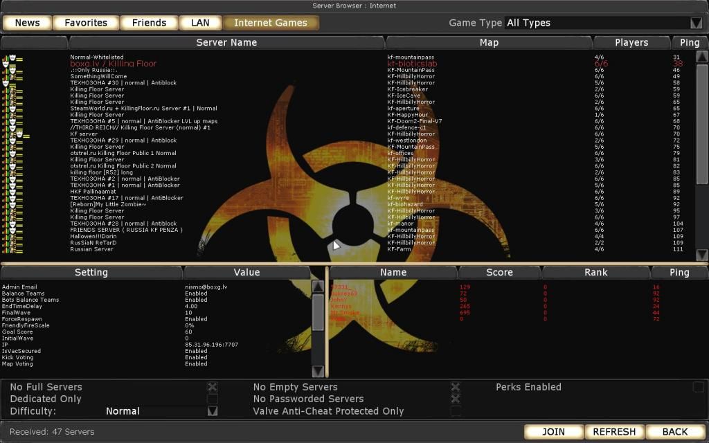Click the server list scroll down arrow

click(x=702, y=255)
